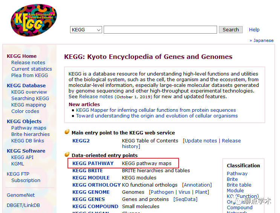Open Virus genomes link
280x213 pixels.
[x=184, y=192]
